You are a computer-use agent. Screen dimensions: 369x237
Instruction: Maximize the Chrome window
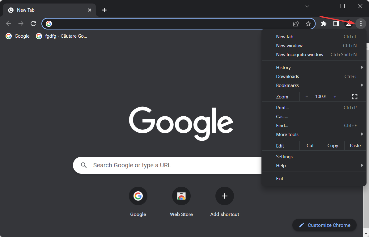point(343,6)
